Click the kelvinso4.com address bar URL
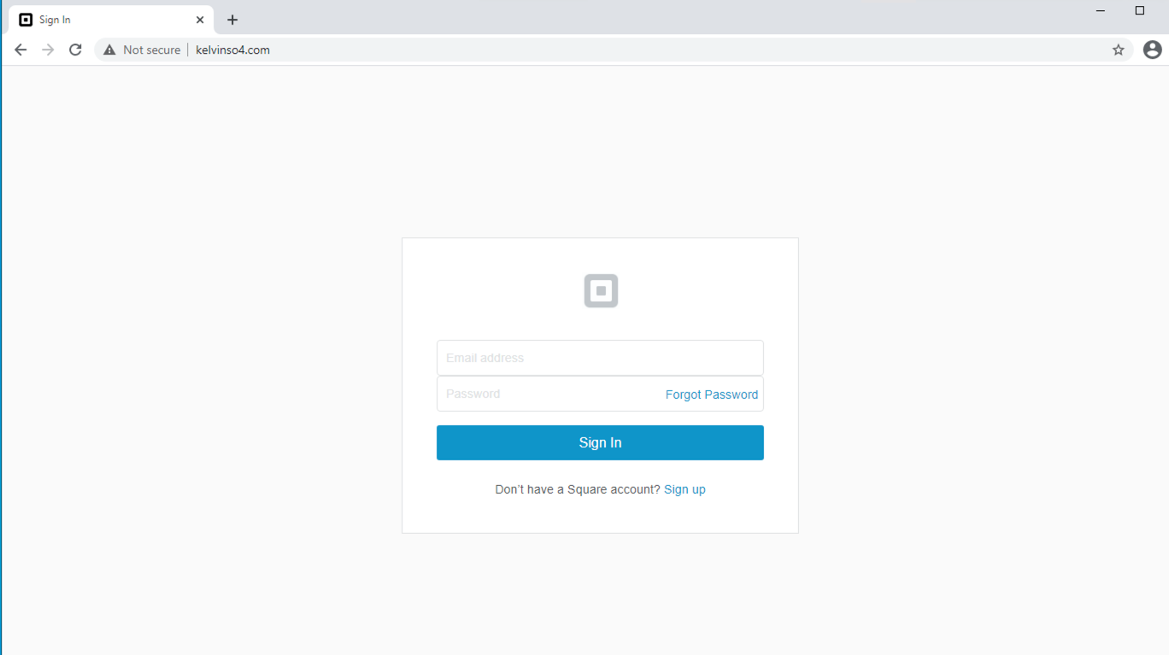This screenshot has height=655, width=1169. [x=232, y=50]
